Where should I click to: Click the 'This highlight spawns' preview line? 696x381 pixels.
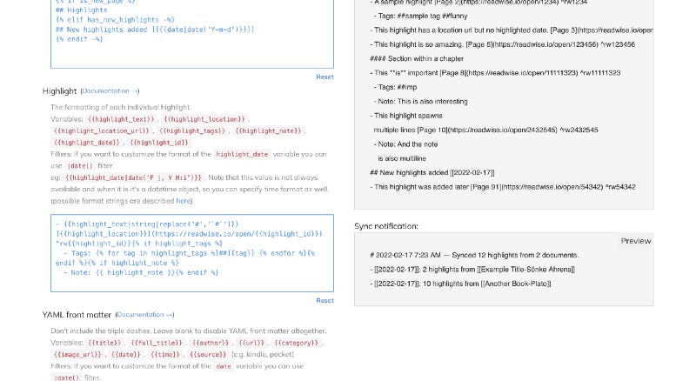(406, 116)
